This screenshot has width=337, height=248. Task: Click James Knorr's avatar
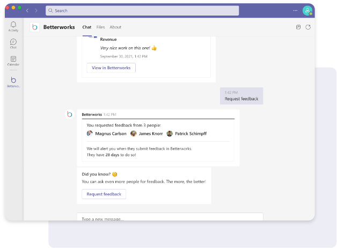point(134,134)
